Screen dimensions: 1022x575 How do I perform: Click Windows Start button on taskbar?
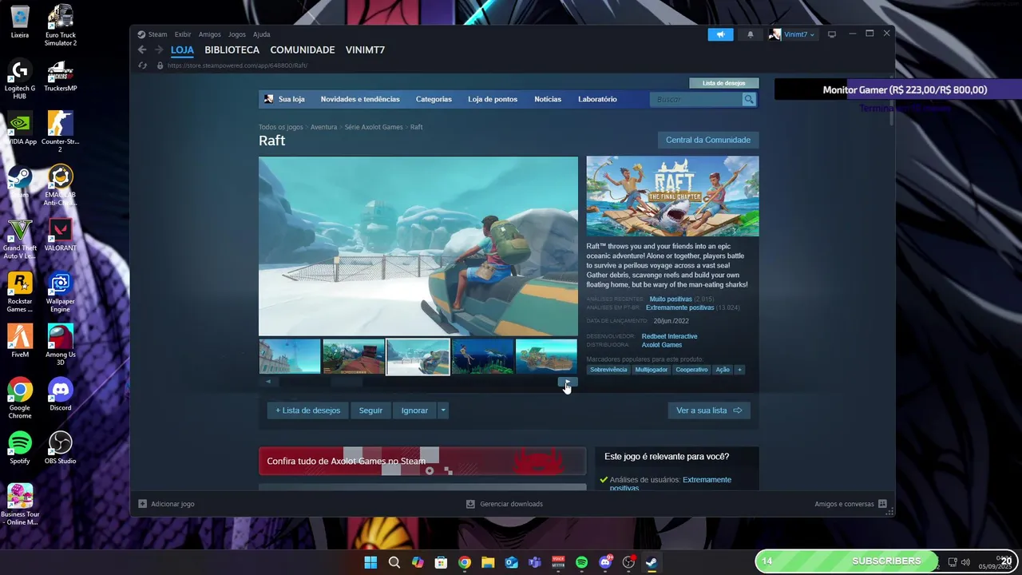point(370,562)
